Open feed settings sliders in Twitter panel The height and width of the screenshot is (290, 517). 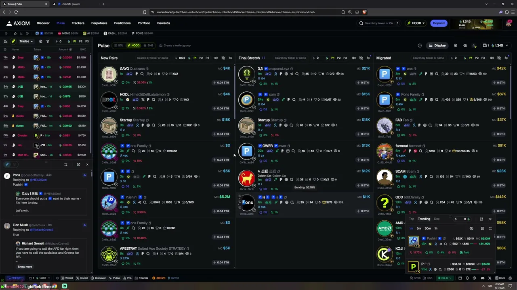tap(66, 164)
